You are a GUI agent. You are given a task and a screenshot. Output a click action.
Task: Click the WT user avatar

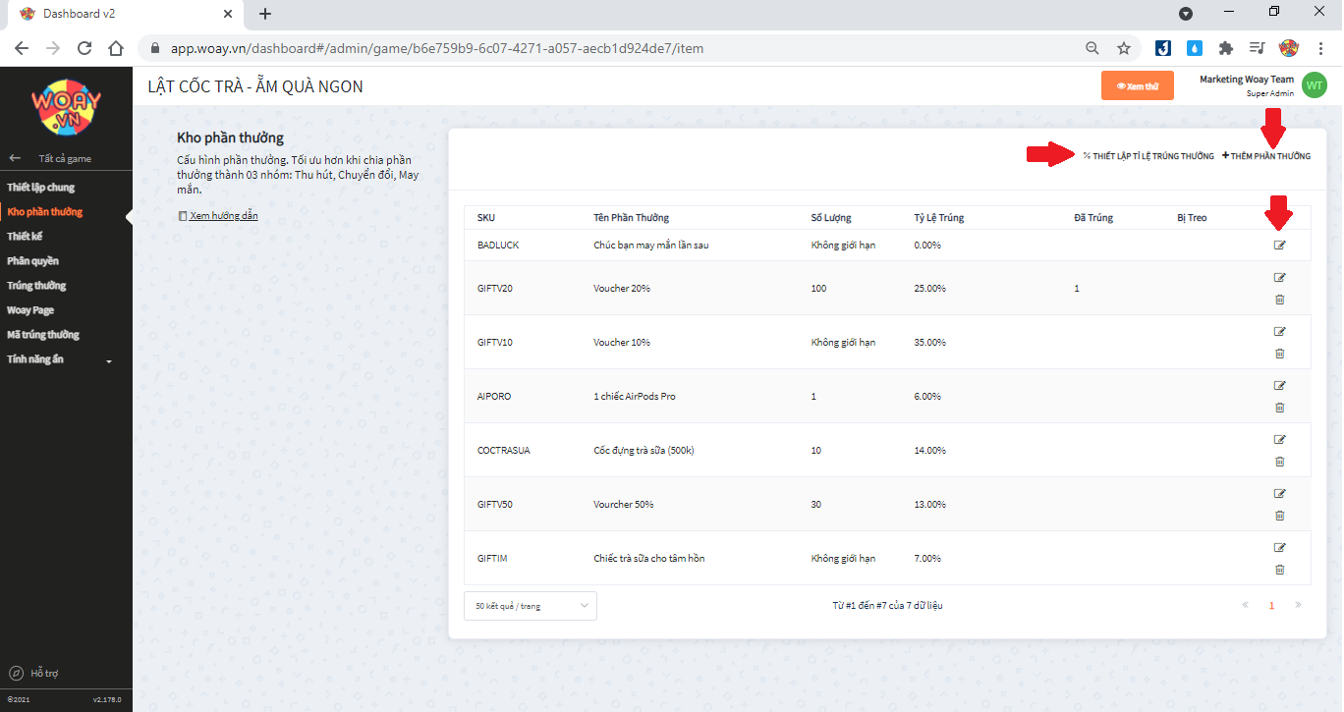(1314, 85)
